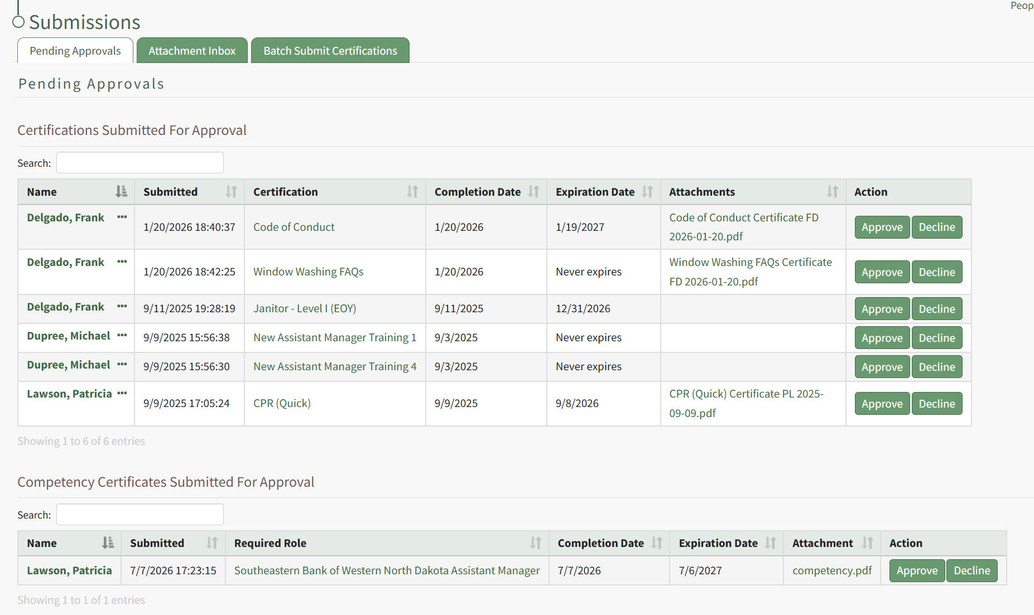Decline the Assistant Manager competency certificate
This screenshot has width=1034, height=615.
click(x=972, y=570)
